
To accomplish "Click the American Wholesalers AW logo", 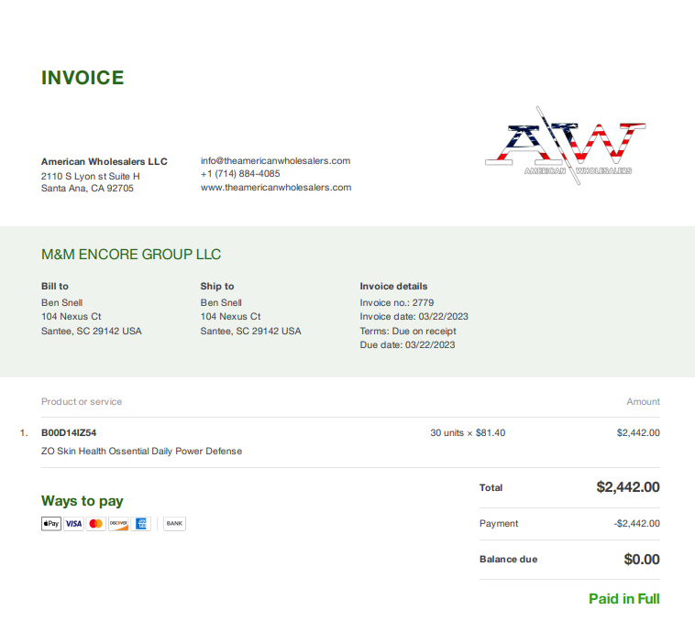I will click(x=565, y=146).
